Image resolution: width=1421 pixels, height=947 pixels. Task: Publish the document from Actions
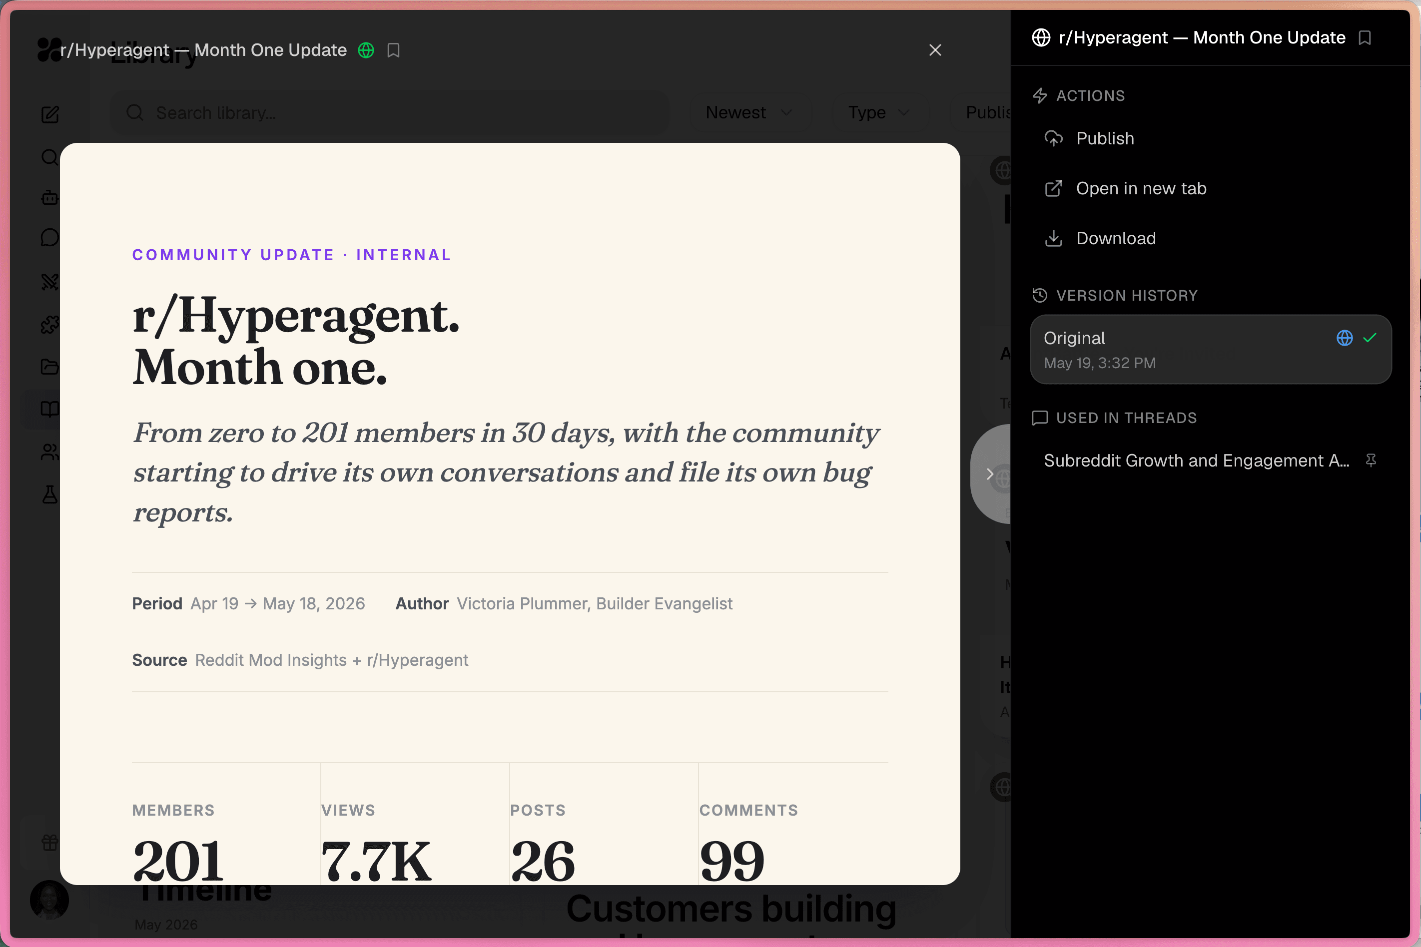(x=1211, y=138)
